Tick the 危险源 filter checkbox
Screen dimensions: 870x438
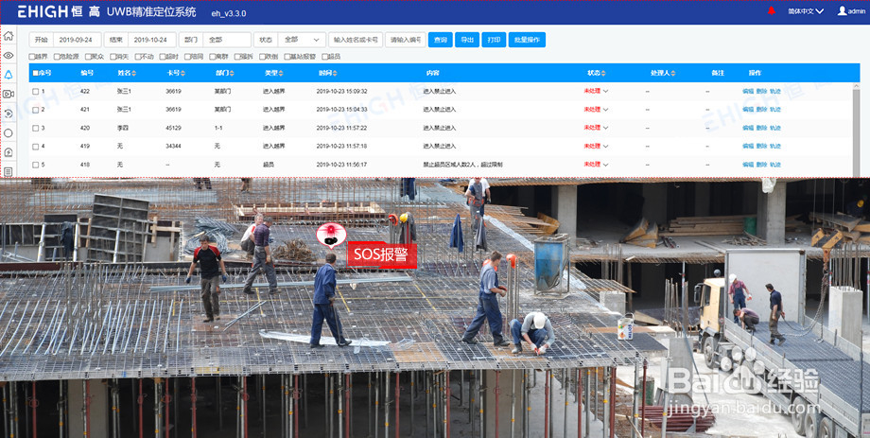[x=57, y=57]
